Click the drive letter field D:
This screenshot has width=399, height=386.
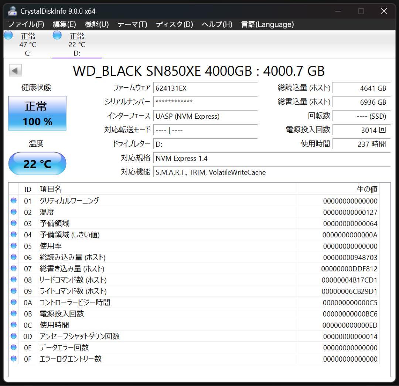click(x=205, y=144)
